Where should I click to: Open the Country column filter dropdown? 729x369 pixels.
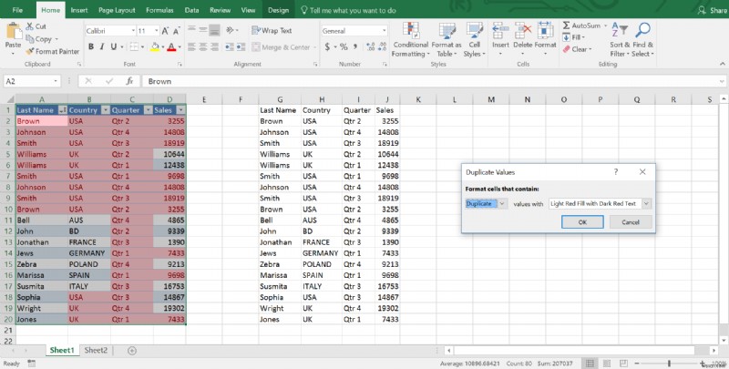(x=105, y=110)
